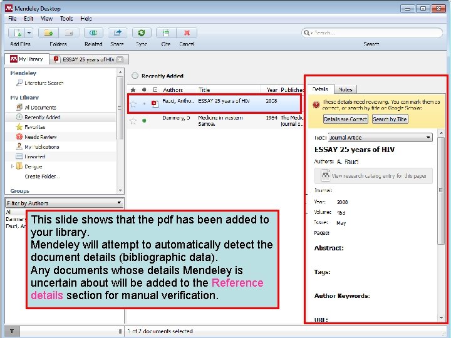This screenshot has height=338, width=451.
Task: Click the Search by Title button
Action: tap(390, 119)
